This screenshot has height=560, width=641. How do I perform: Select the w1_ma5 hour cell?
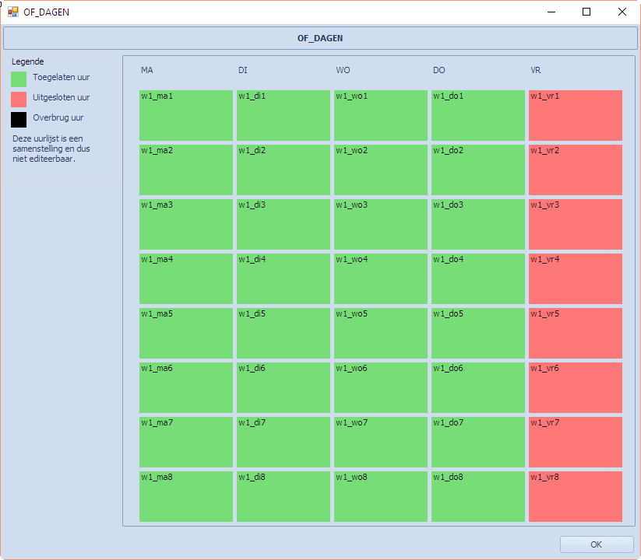186,333
